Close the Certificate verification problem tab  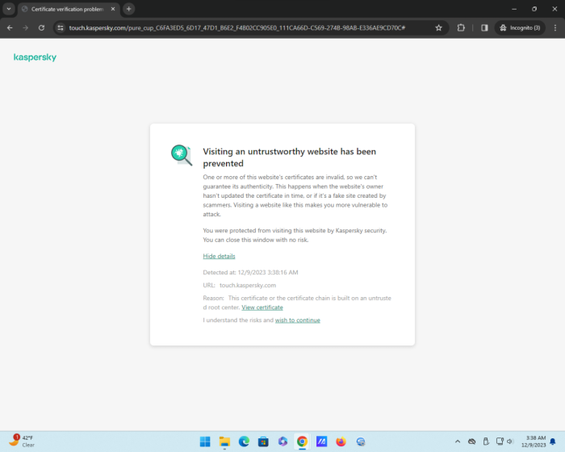tap(113, 9)
